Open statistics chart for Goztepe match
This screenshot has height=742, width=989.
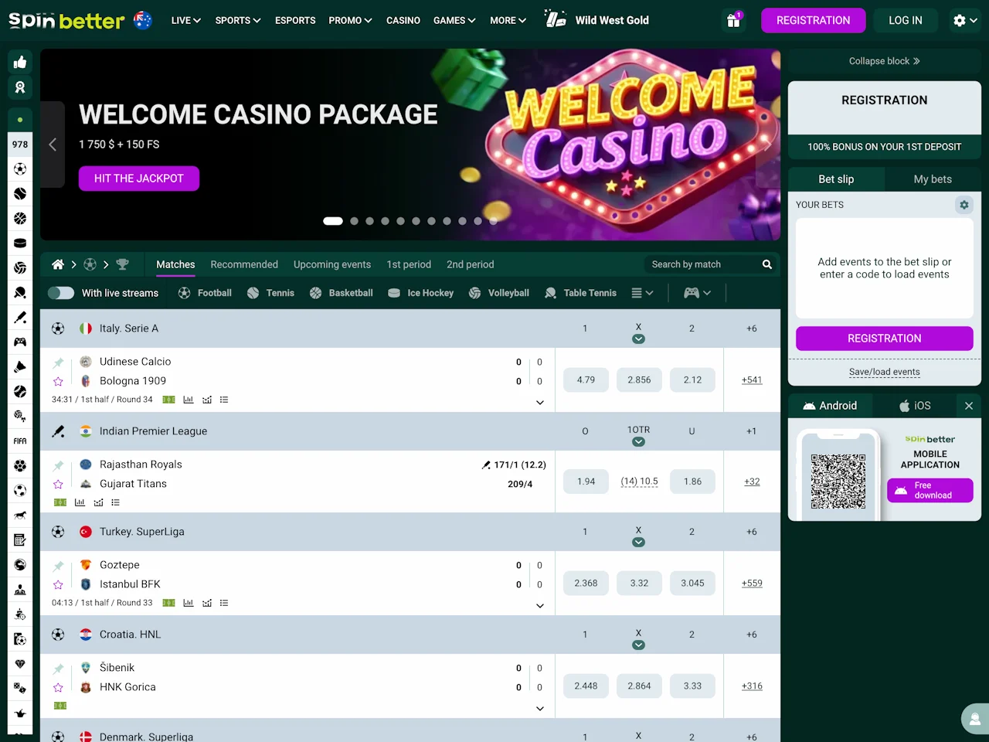[188, 603]
